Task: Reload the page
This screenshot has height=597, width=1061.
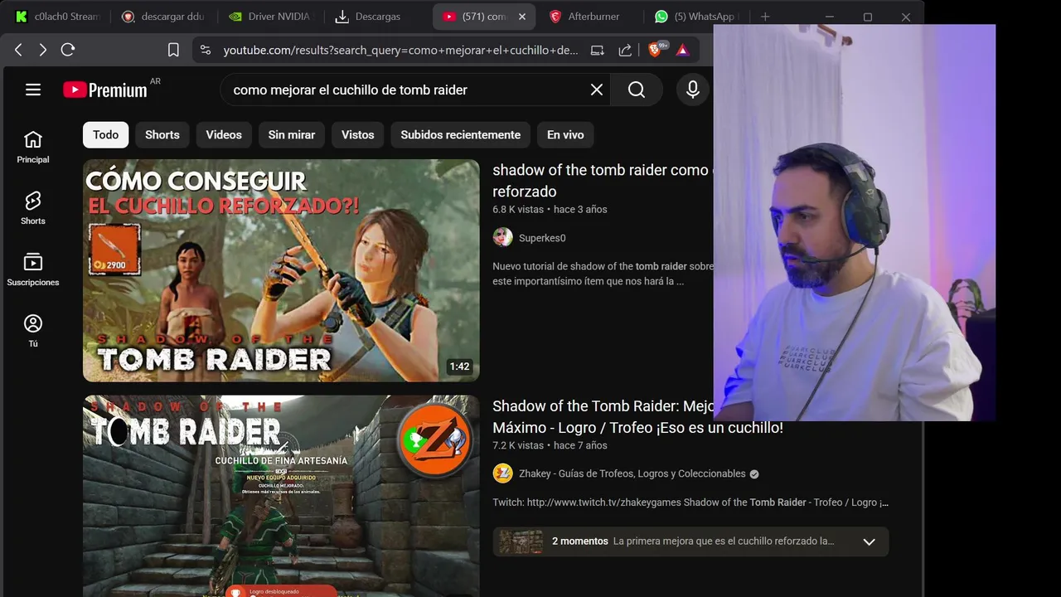Action: pyautogui.click(x=68, y=50)
